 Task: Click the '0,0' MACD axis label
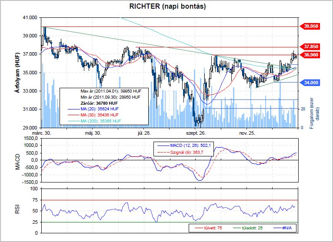click(35, 160)
